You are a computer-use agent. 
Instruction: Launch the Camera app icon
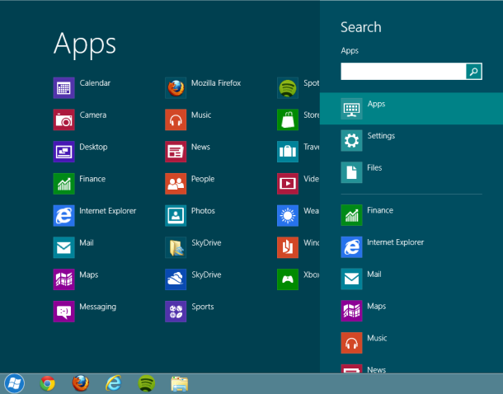(x=63, y=120)
